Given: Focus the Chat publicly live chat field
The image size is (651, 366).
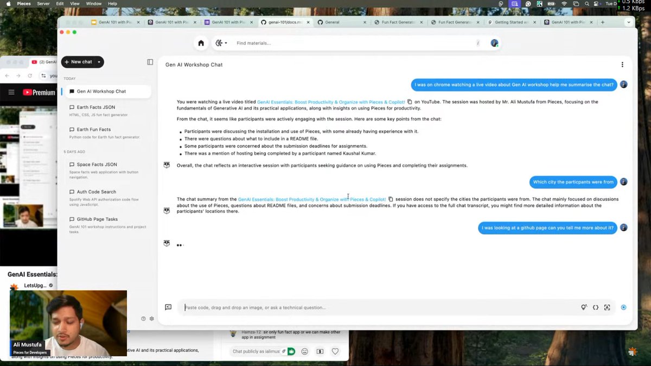Looking at the screenshot, I should click(256, 351).
